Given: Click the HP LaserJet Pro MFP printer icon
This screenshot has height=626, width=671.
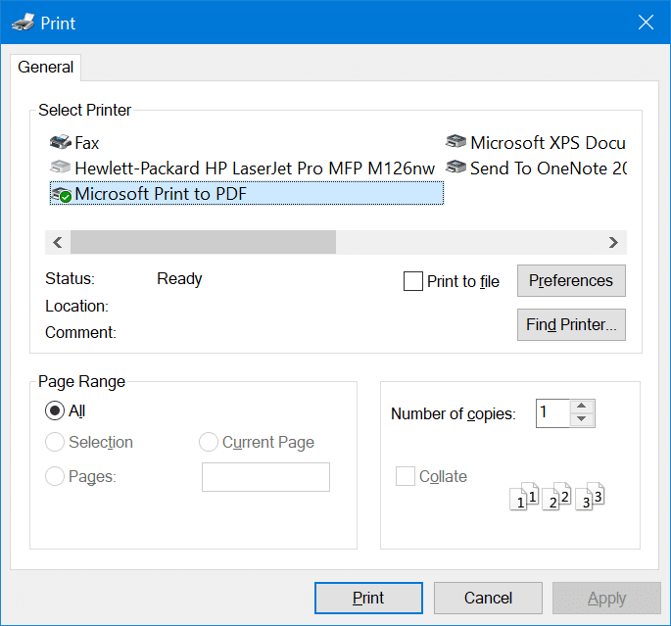Looking at the screenshot, I should [61, 168].
